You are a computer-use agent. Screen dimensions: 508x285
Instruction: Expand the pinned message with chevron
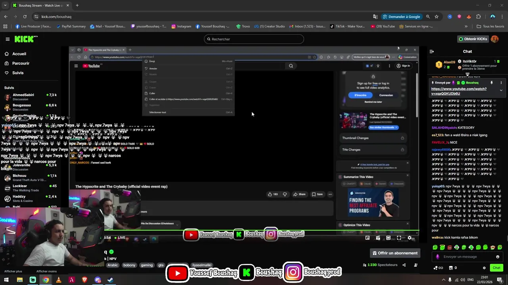(501, 90)
